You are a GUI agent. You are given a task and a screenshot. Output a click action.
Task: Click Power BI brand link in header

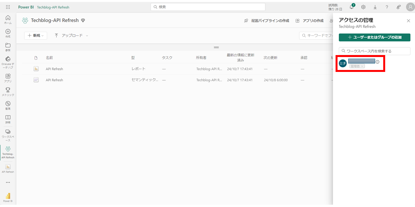pyautogui.click(x=26, y=7)
